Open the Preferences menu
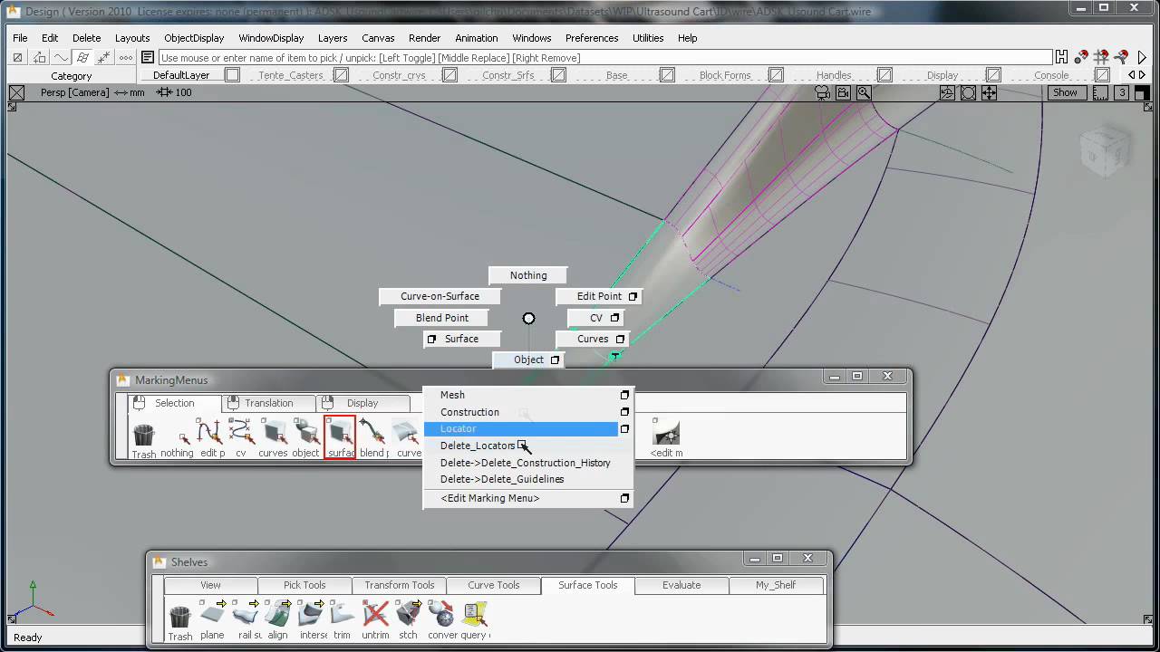 (x=592, y=38)
